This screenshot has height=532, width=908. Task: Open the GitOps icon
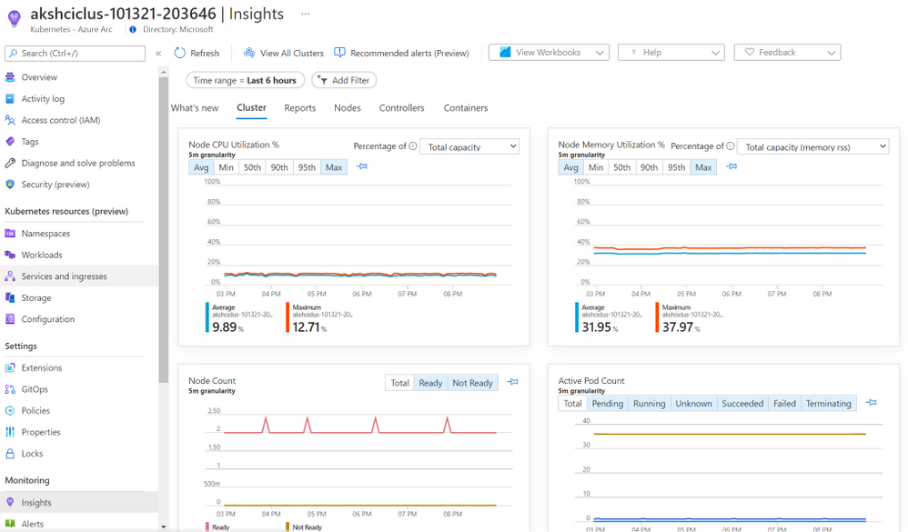coord(10,389)
